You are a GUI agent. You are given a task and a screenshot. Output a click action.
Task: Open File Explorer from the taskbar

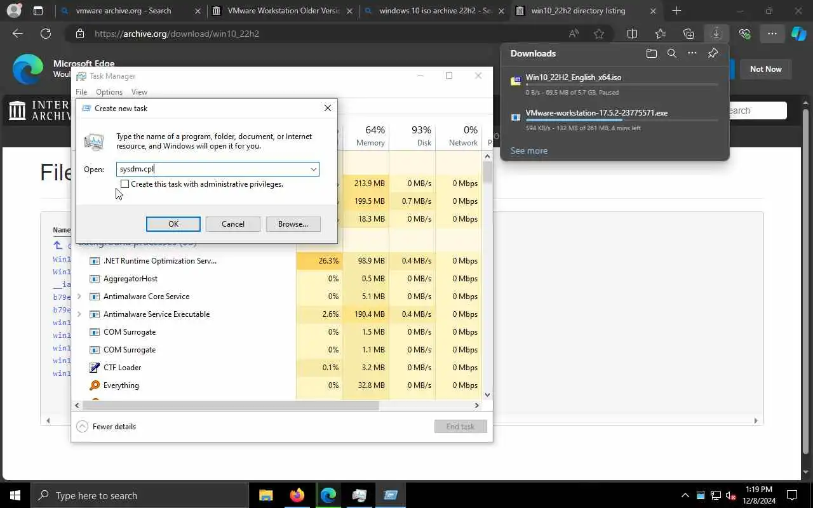pyautogui.click(x=266, y=495)
